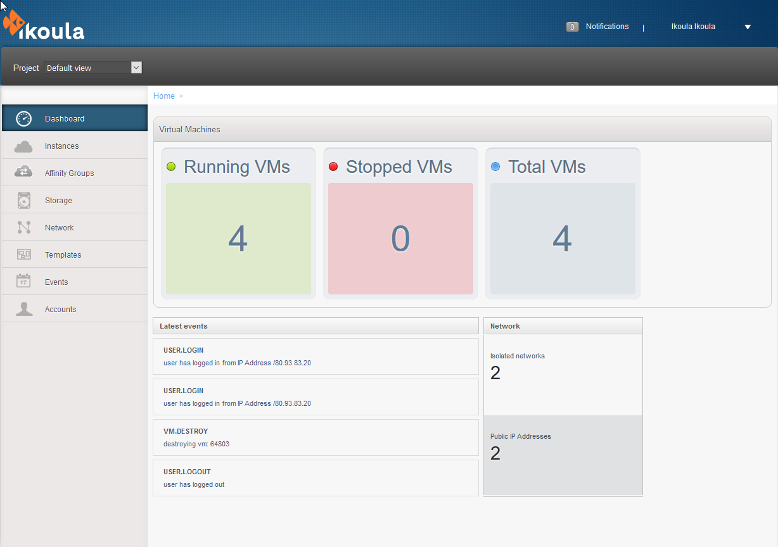Screen dimensions: 778x547
Task: Click the Stopped VMs count tile
Action: tap(400, 239)
